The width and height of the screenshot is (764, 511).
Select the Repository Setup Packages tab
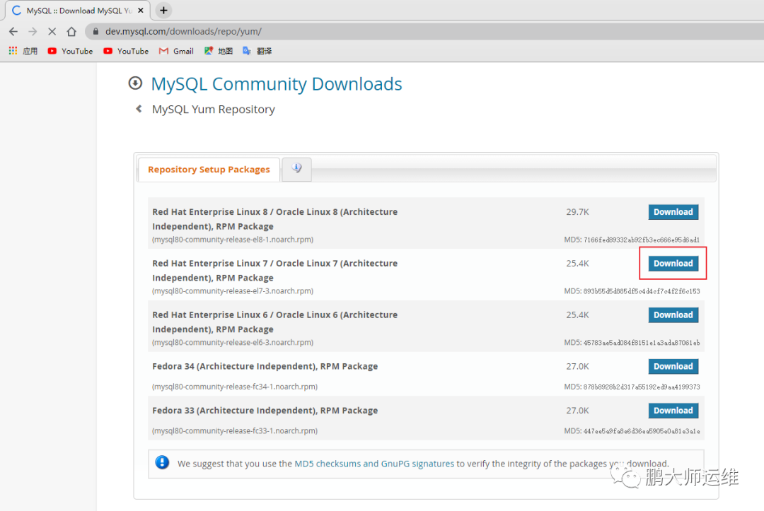[x=209, y=170]
